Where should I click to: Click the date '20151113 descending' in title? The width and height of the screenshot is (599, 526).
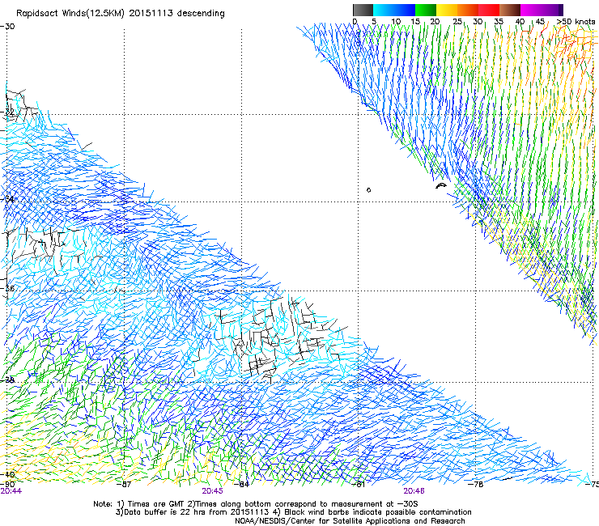click(176, 13)
